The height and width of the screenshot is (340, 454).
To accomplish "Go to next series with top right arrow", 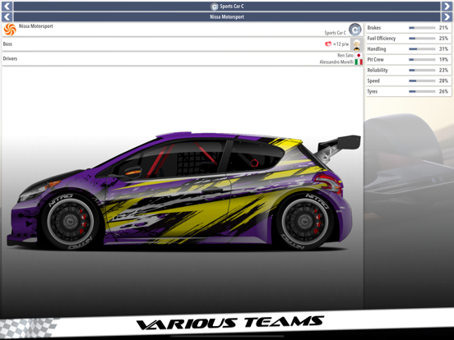I will click(x=447, y=6).
